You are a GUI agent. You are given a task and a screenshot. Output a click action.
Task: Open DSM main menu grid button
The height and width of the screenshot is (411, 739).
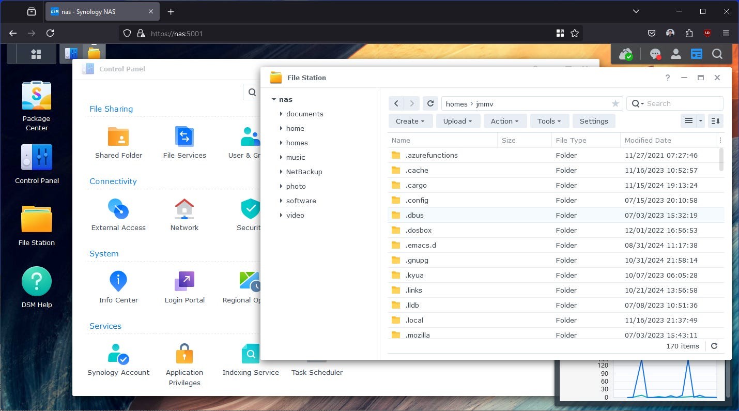click(36, 54)
